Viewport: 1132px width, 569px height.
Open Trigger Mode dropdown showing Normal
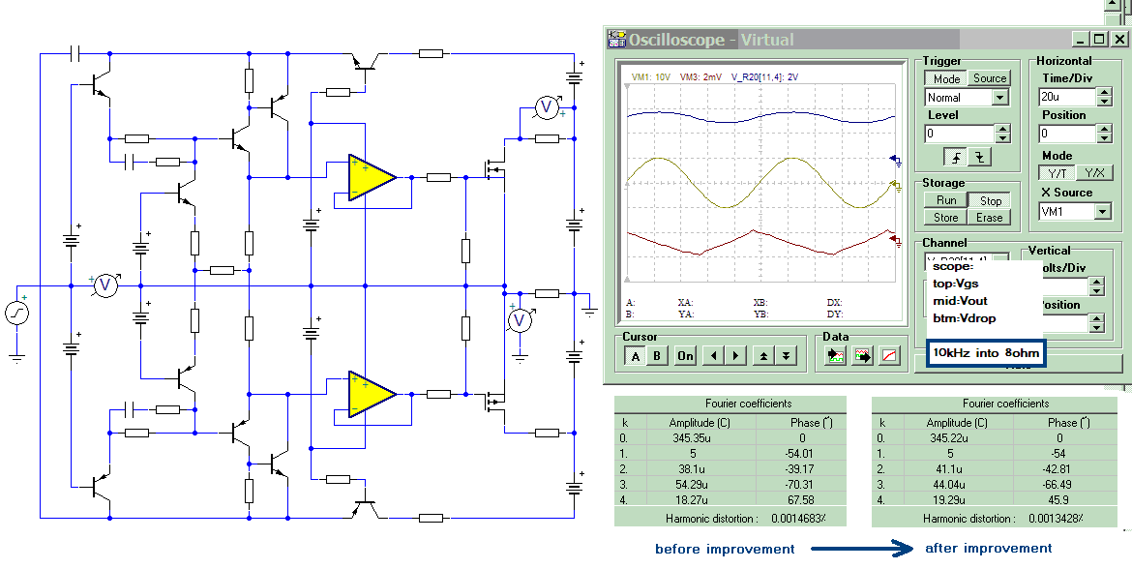999,98
